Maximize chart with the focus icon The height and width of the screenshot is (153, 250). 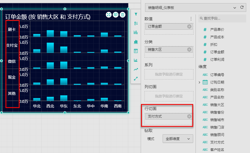(x=109, y=15)
